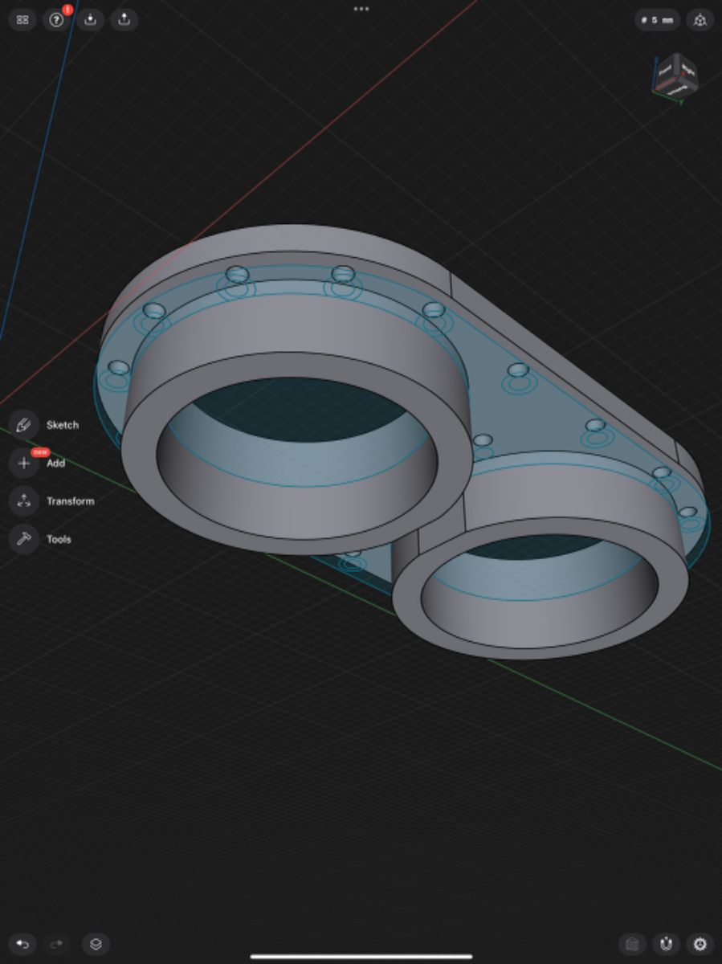Toggle the magnet snapping button
The width and height of the screenshot is (722, 964).
pyautogui.click(x=666, y=944)
